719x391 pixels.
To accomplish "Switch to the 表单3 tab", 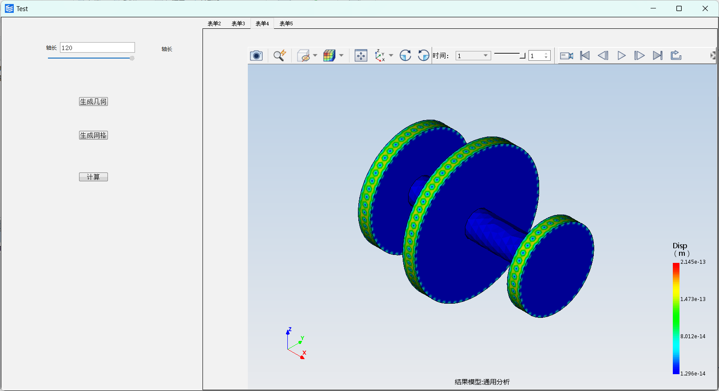I will click(x=238, y=23).
